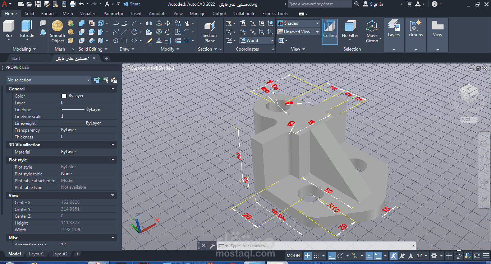
Task: Open the Parametric ribbon tab
Action: click(x=114, y=14)
